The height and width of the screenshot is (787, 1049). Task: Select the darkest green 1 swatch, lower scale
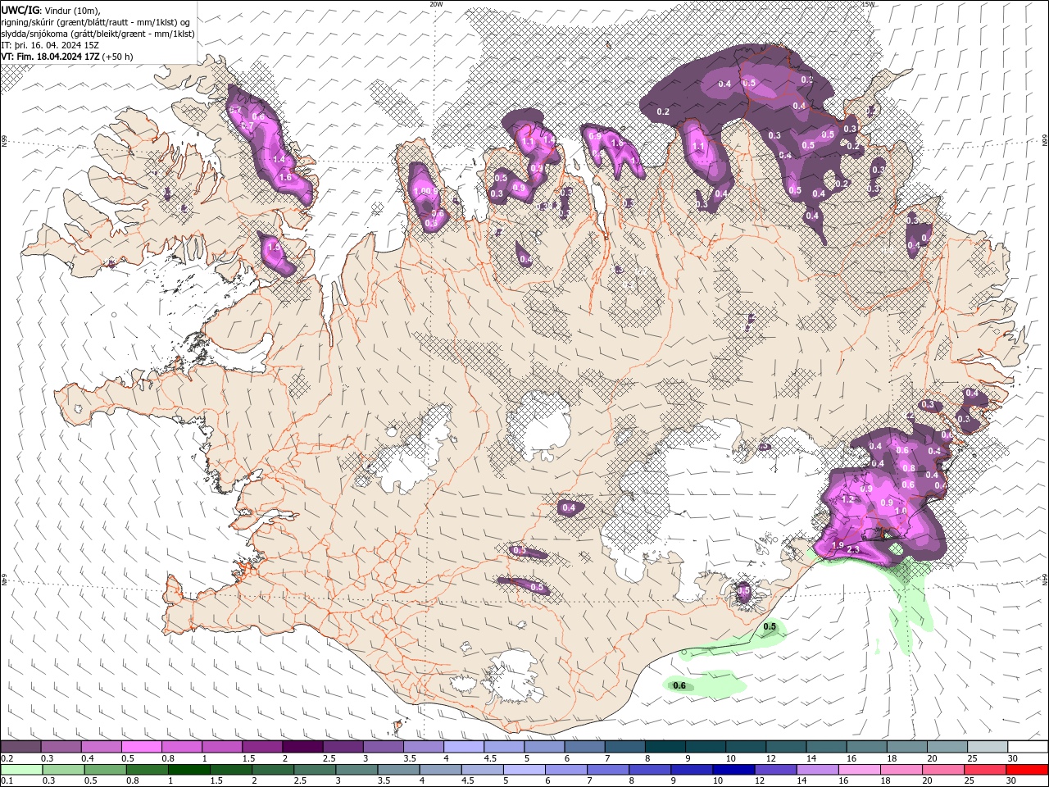(188, 770)
